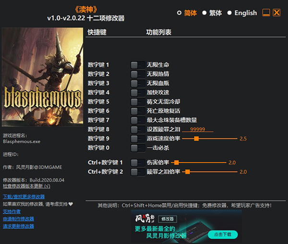
Task: Adjust the 伤害倍率 slider handle
Action: point(177,163)
